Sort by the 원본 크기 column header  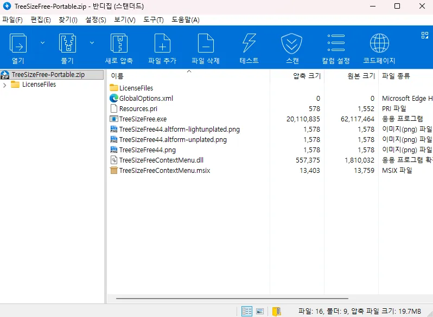click(361, 76)
